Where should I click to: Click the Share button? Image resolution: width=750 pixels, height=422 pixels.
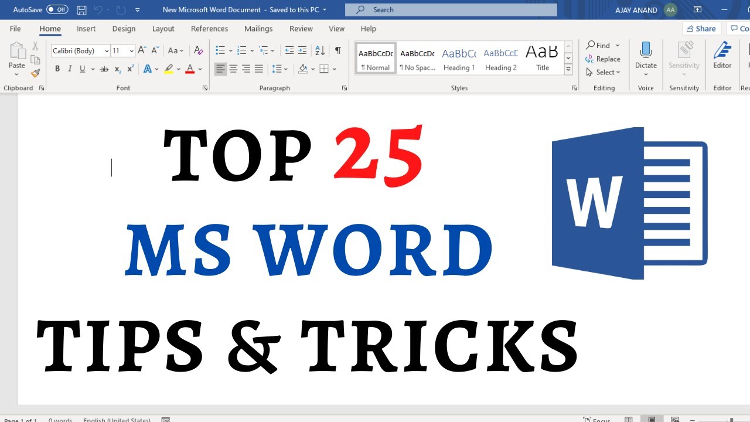701,29
